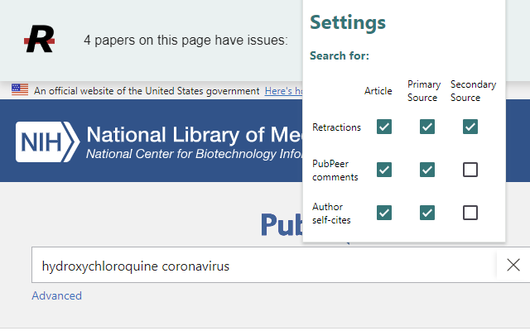Click the red R extension logo

40,38
